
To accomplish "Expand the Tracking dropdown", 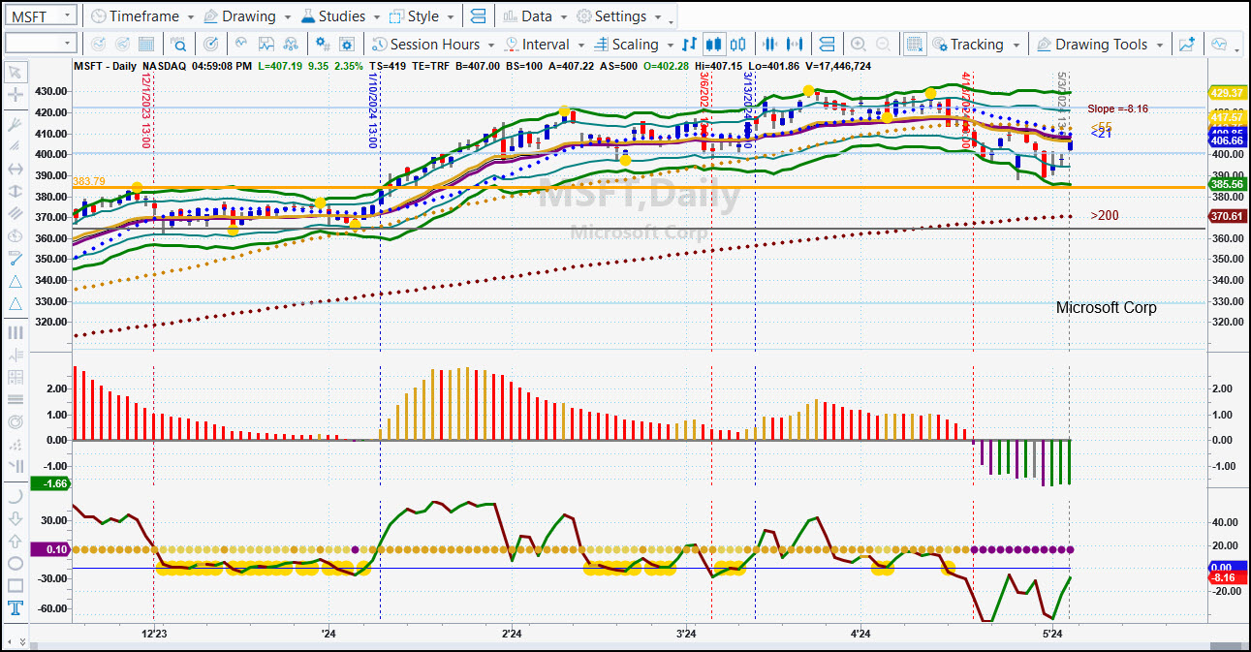I will click(x=975, y=45).
